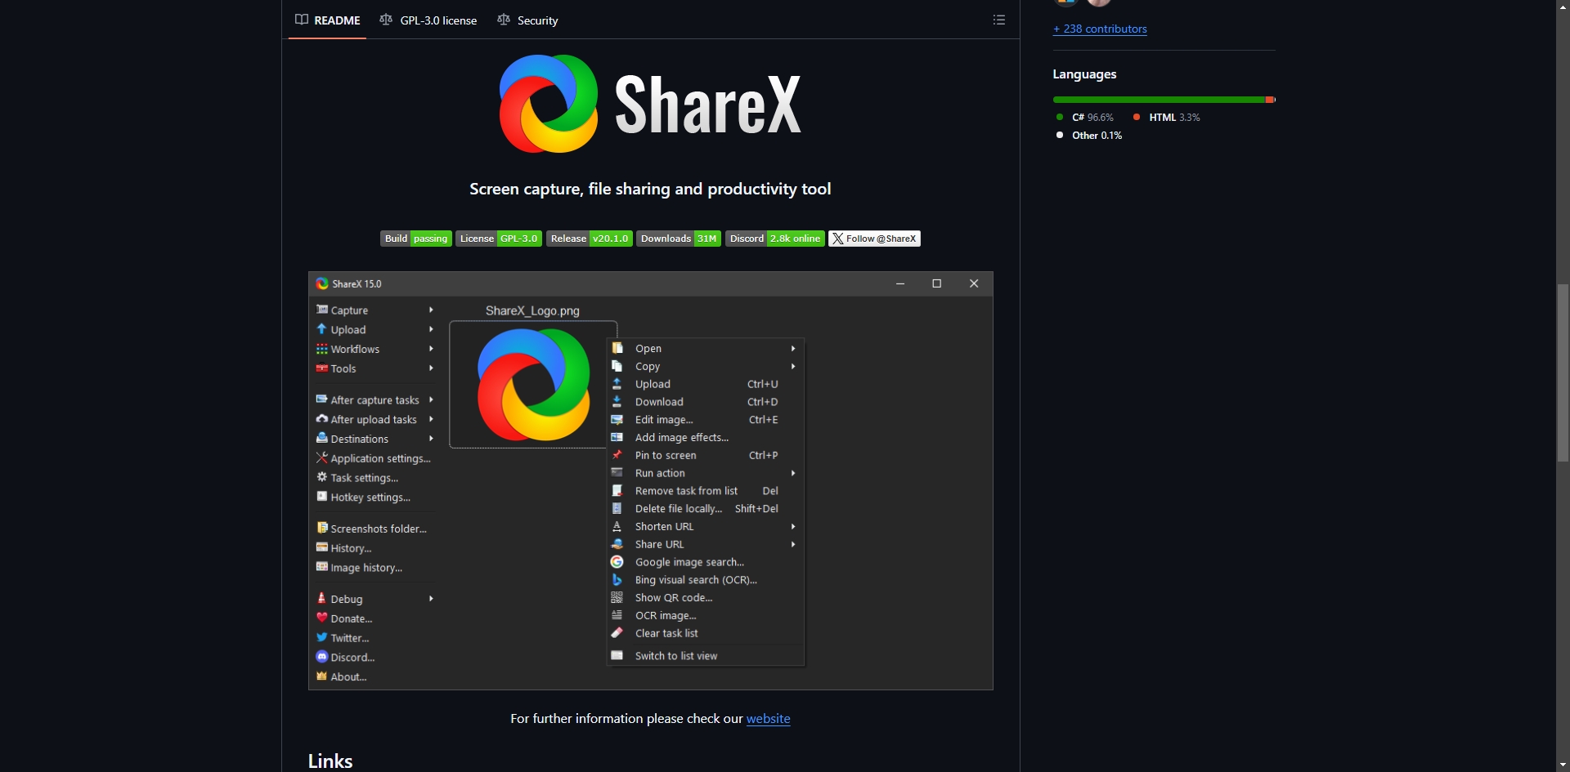Click the Screenshots folder icon
This screenshot has width=1570, height=772.
point(322,528)
